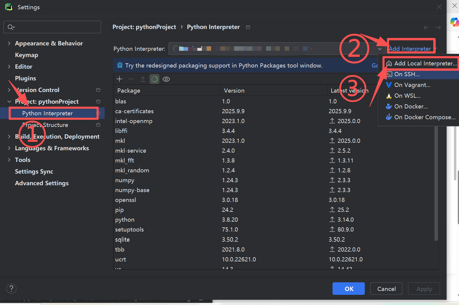Select the libffi package row
The image size is (459, 305).
click(x=274, y=131)
